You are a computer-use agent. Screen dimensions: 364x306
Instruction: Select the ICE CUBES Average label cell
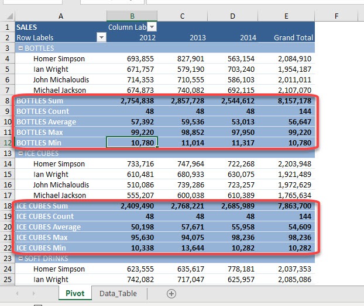(x=61, y=227)
